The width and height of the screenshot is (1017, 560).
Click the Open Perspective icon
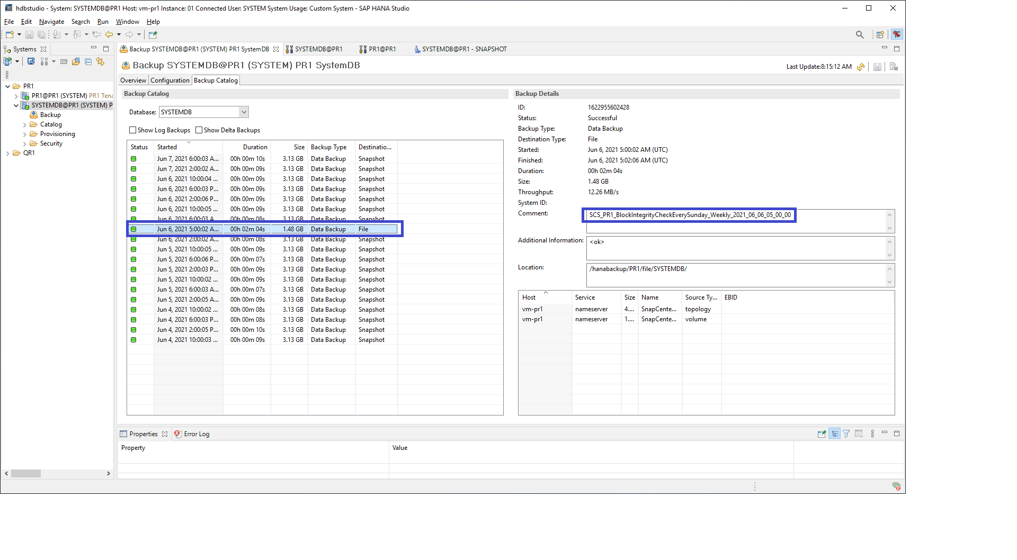(880, 34)
